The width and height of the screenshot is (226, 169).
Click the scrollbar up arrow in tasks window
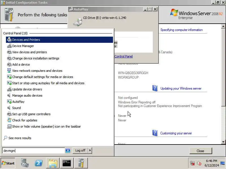click(x=223, y=26)
